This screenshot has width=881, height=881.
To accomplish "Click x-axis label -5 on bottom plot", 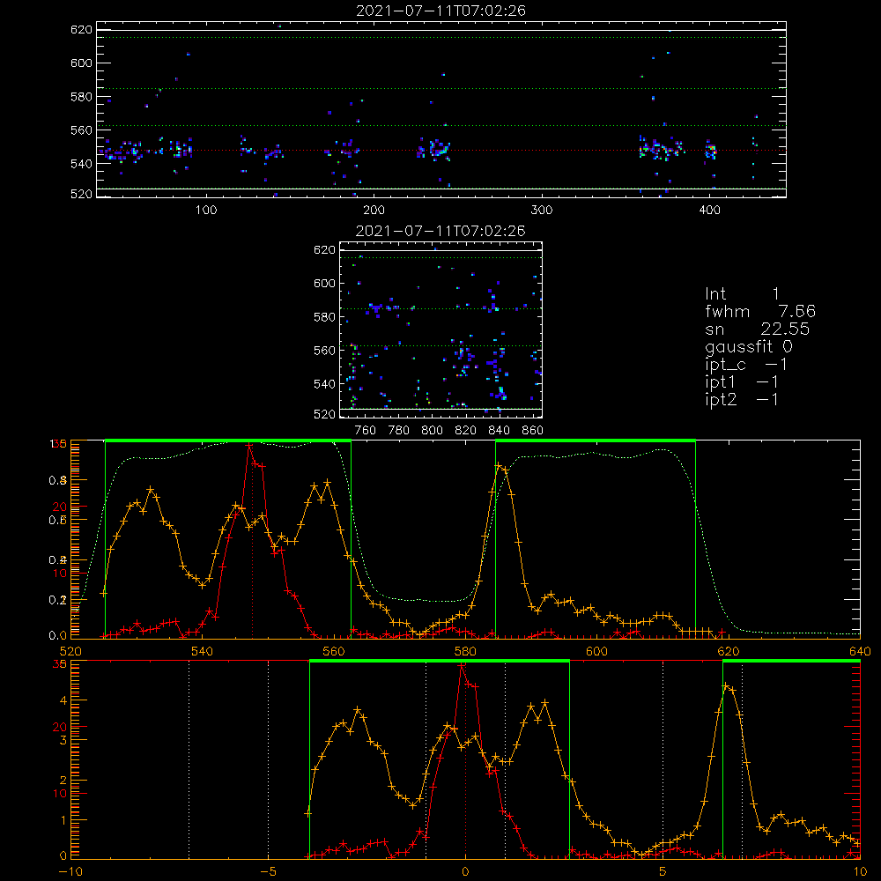I will 268,871.
